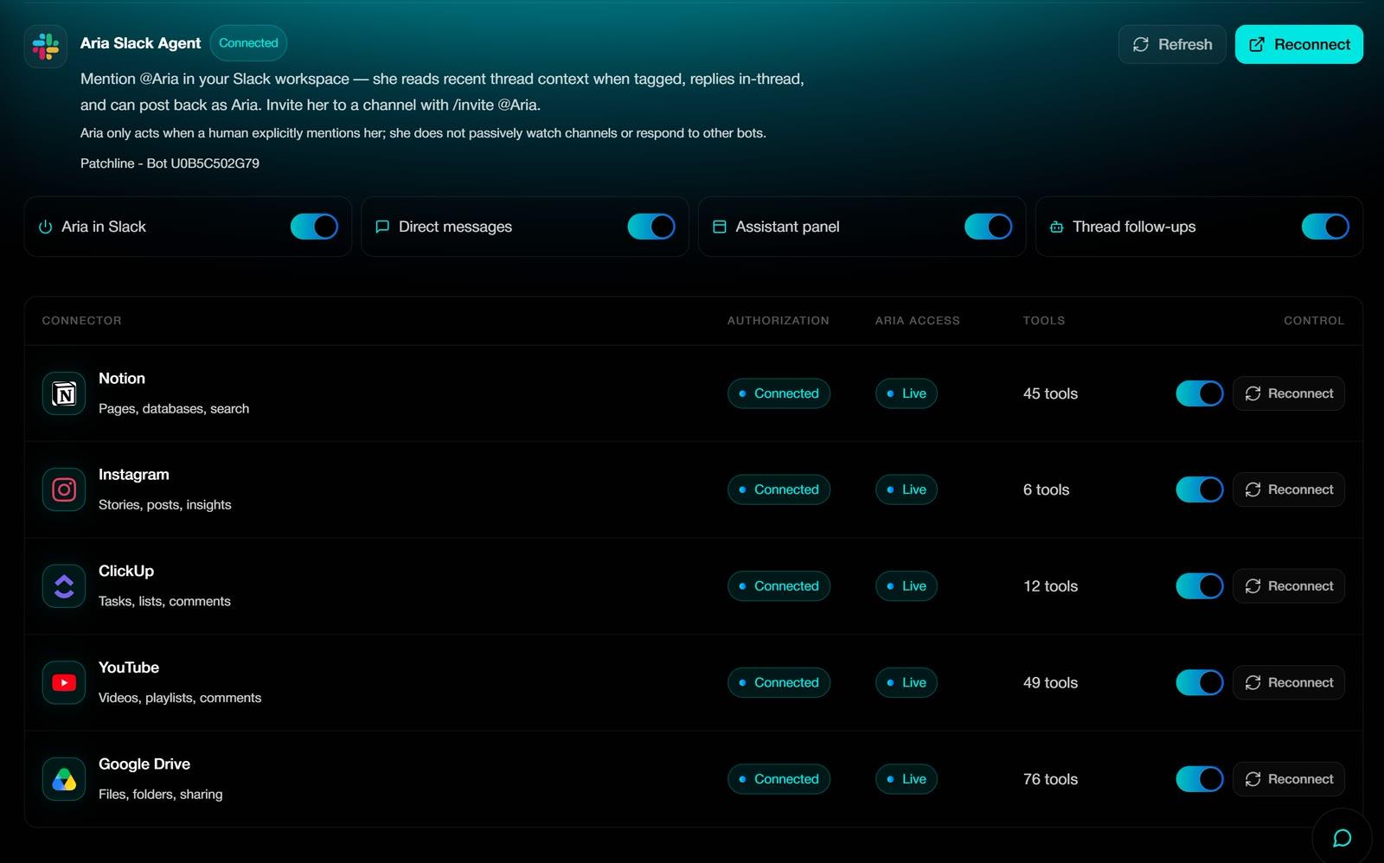This screenshot has width=1384, height=863.
Task: Click the Live badge in Notion row
Action: pos(907,393)
